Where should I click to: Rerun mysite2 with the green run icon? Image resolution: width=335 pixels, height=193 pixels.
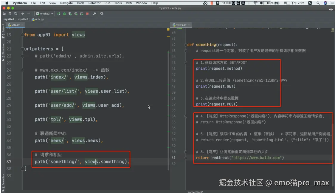[x=59, y=14]
